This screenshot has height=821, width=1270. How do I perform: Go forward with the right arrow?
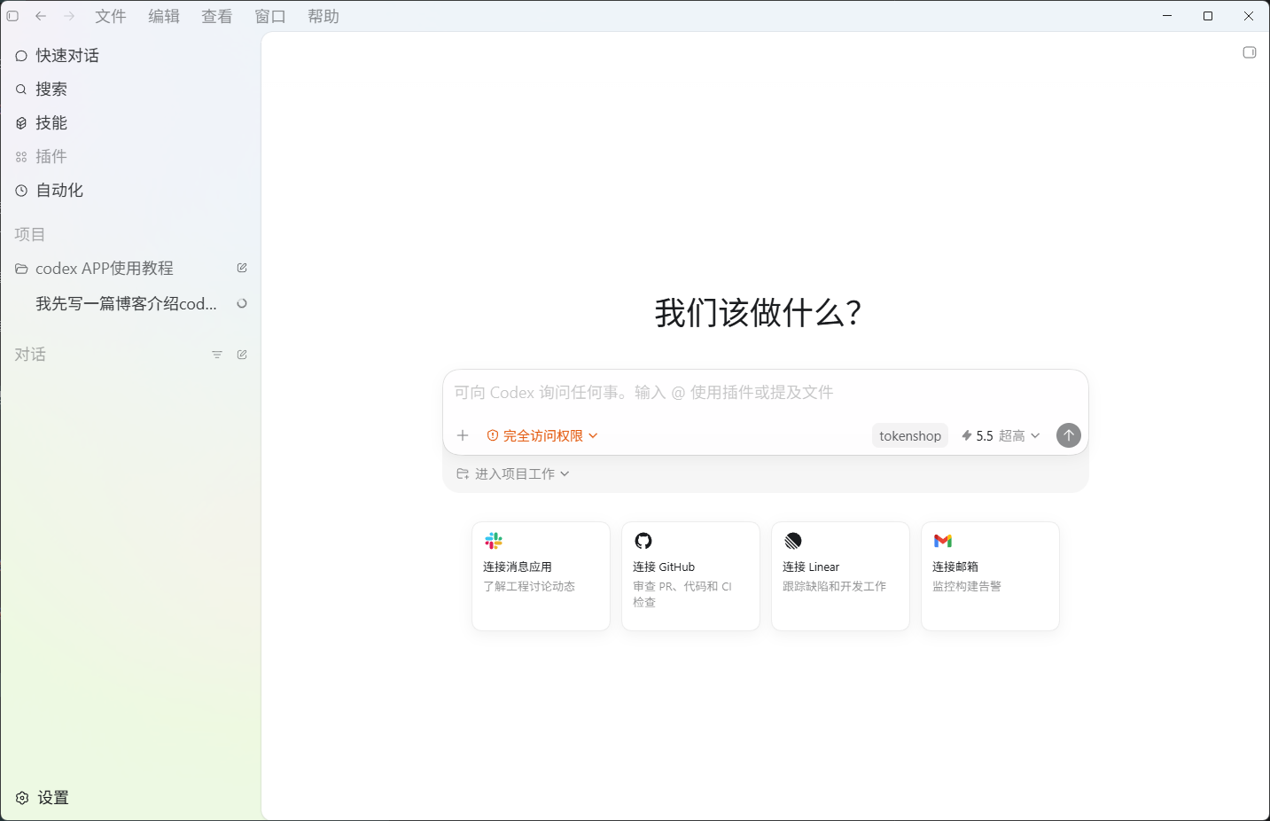tap(69, 16)
